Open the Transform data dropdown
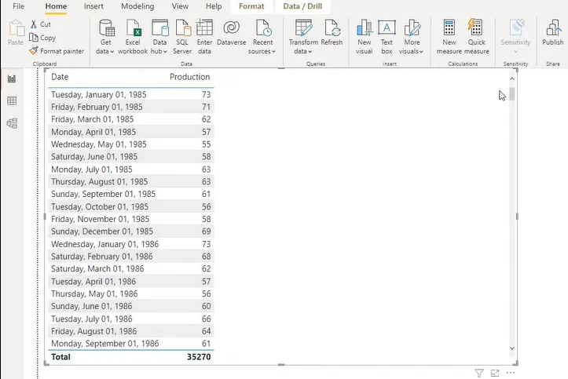 [x=303, y=37]
